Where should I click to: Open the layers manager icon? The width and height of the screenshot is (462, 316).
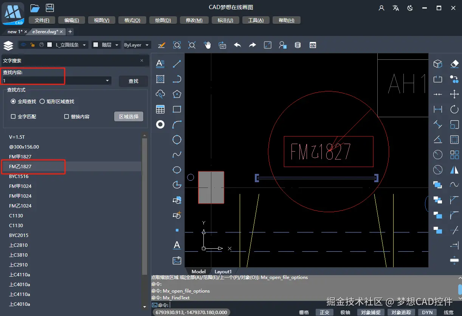[x=8, y=45]
